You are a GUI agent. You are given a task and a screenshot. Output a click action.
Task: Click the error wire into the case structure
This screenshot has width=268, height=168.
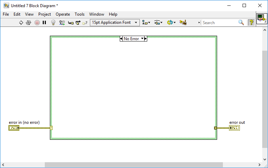pos(35,128)
